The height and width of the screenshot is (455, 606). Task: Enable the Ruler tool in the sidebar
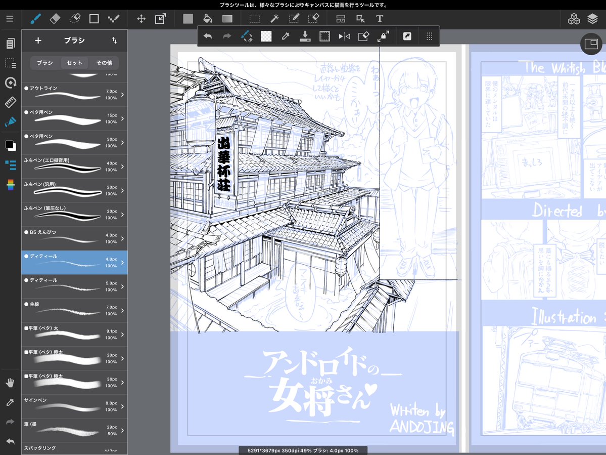[x=10, y=102]
